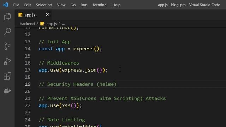This screenshot has width=226, height=127.
Task: Open the View menu
Action: (x=61, y=5)
